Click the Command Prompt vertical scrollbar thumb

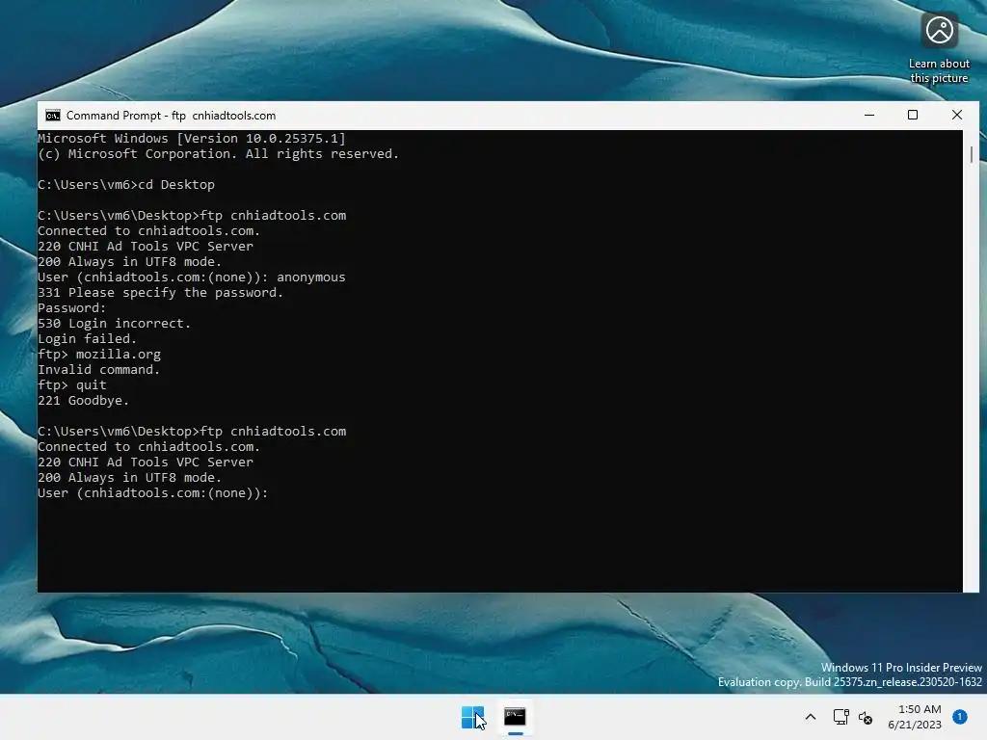click(972, 155)
